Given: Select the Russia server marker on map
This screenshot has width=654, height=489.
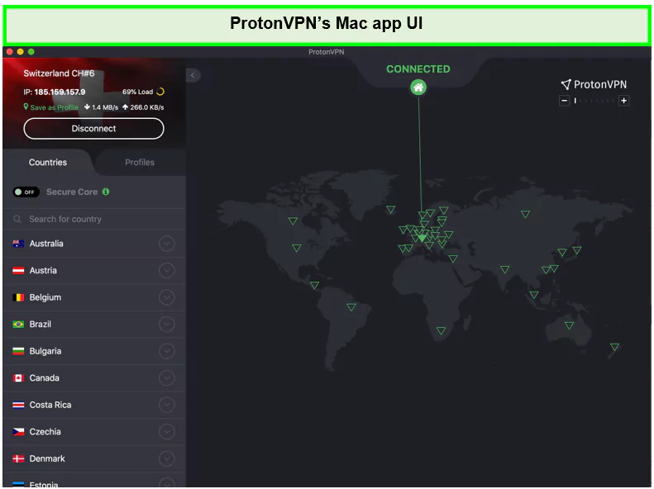Looking at the screenshot, I should [526, 214].
